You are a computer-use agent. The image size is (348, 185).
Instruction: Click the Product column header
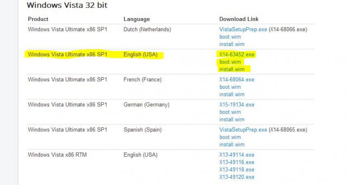38,19
